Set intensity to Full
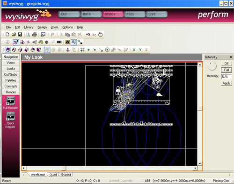Screen dimensions: 234x184 point(227,70)
